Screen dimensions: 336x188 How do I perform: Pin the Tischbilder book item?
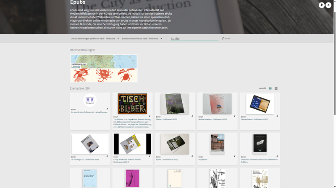coord(150,116)
